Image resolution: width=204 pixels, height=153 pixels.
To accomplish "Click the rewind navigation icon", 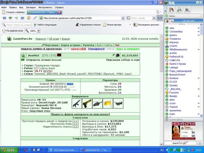I will click(4, 18).
